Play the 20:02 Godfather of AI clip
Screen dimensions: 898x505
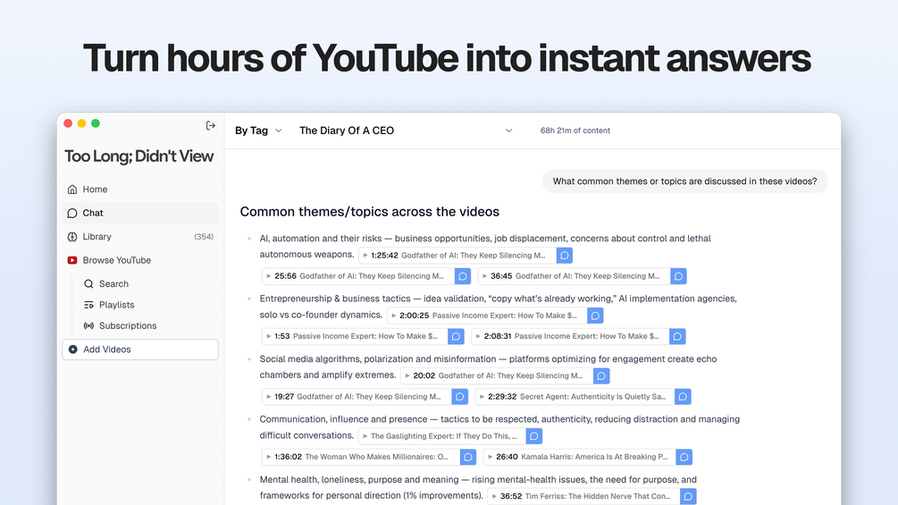tap(497, 375)
